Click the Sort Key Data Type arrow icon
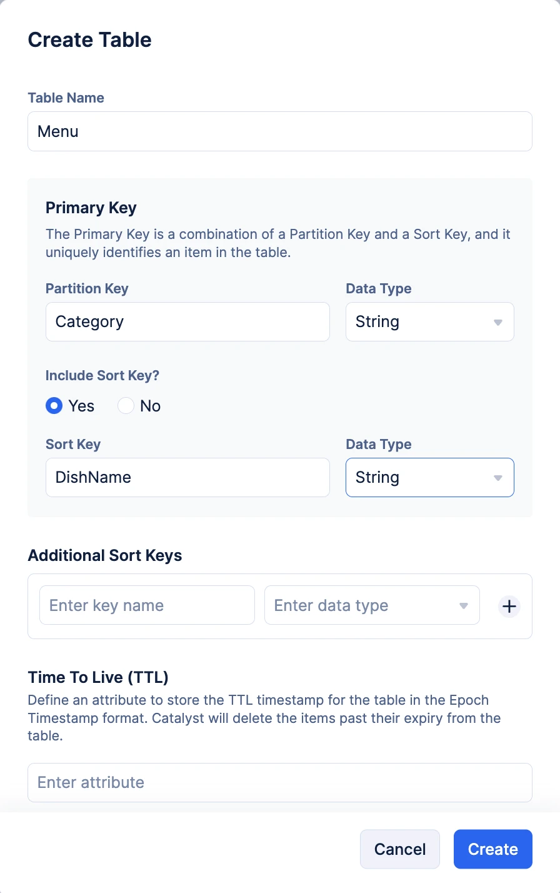 [498, 478]
